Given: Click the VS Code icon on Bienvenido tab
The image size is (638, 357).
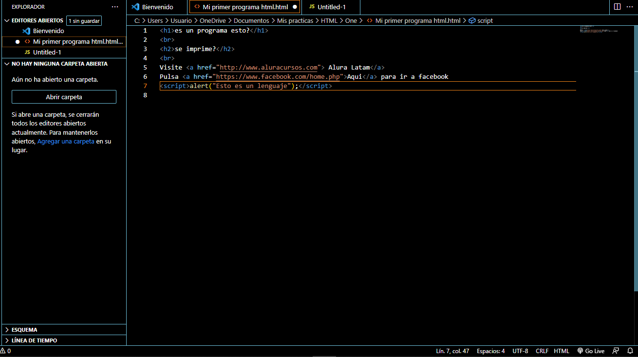Looking at the screenshot, I should pyautogui.click(x=136, y=7).
